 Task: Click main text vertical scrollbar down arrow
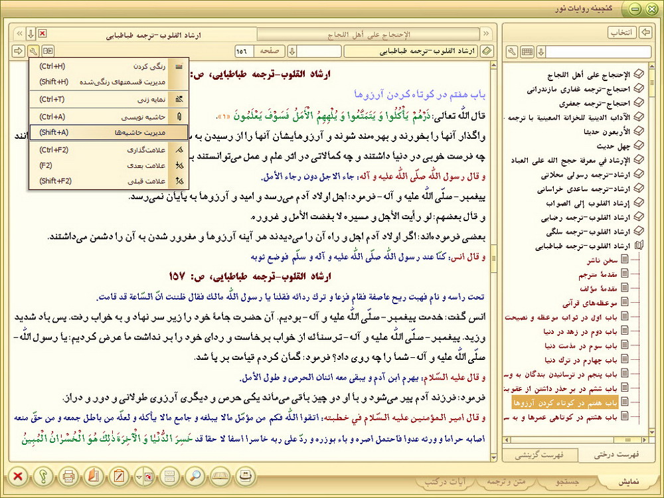click(494, 457)
